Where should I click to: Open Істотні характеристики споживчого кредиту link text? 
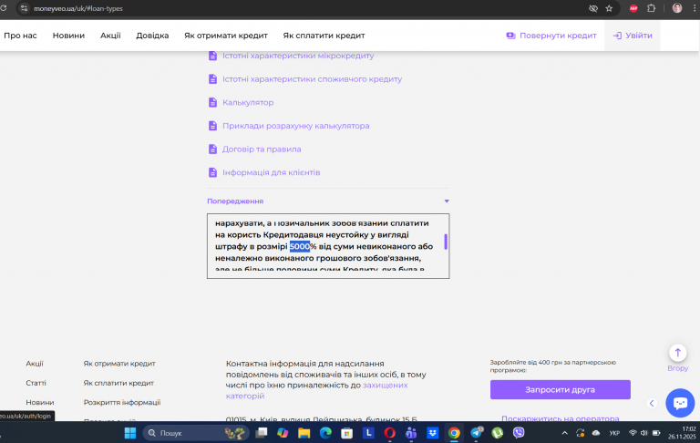click(313, 79)
